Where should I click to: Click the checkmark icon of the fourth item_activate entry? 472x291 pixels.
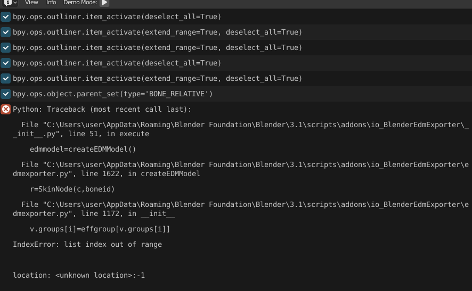[x=6, y=63]
